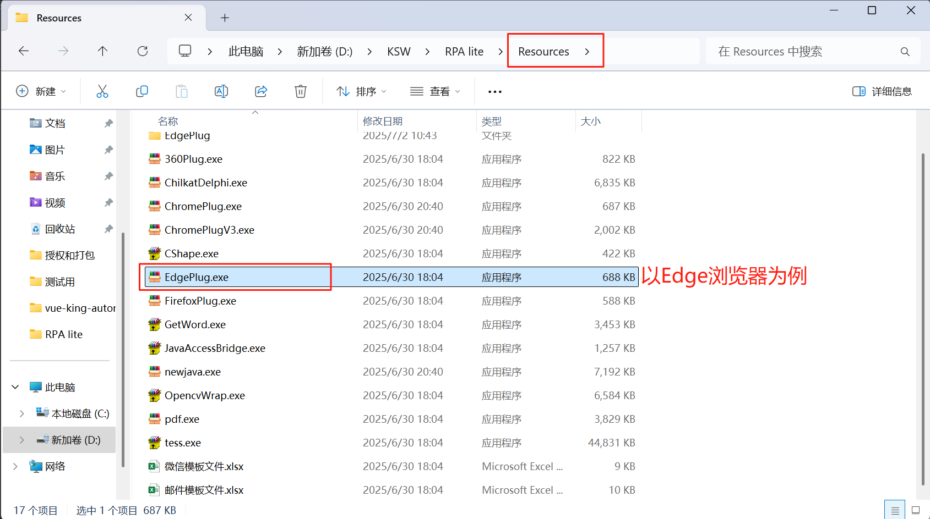Expand chevron after 此电脑 in address bar
Screen dimensions: 930x519
280,52
